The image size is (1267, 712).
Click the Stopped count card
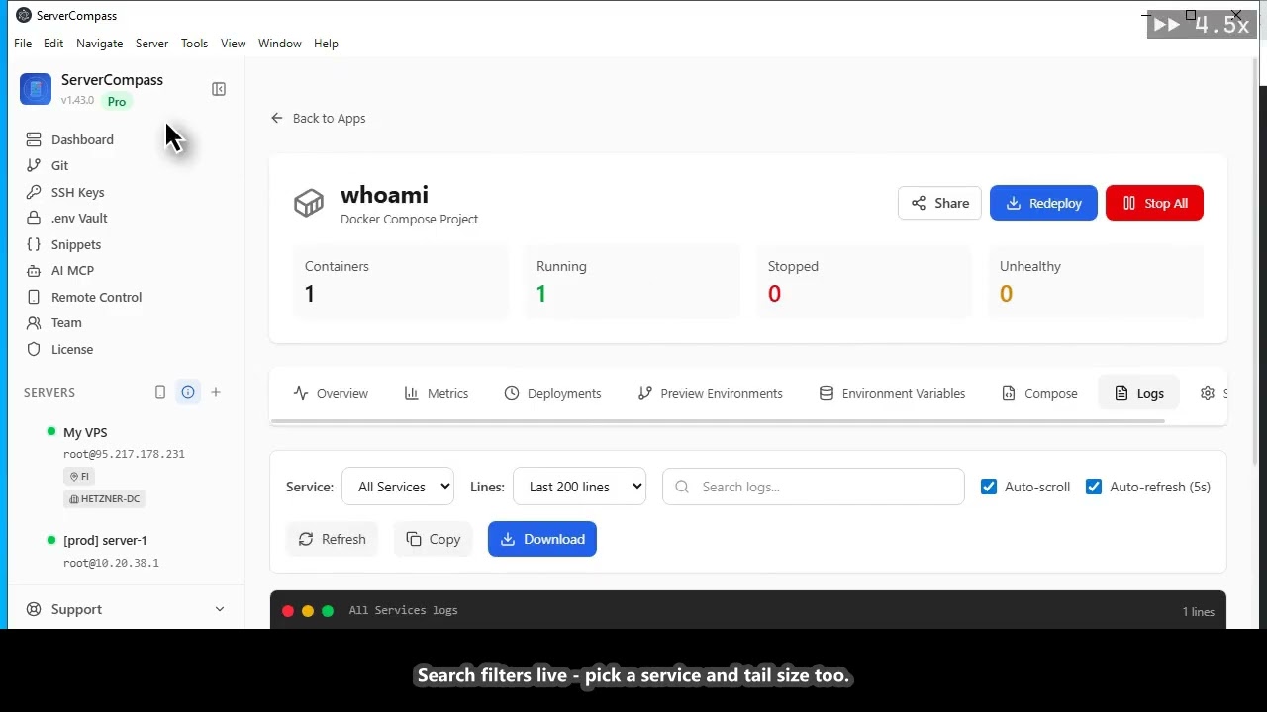tap(864, 282)
